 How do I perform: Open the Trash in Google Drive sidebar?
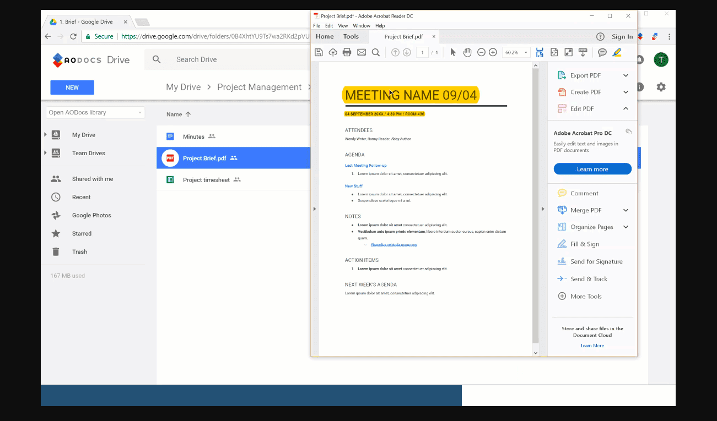point(79,251)
